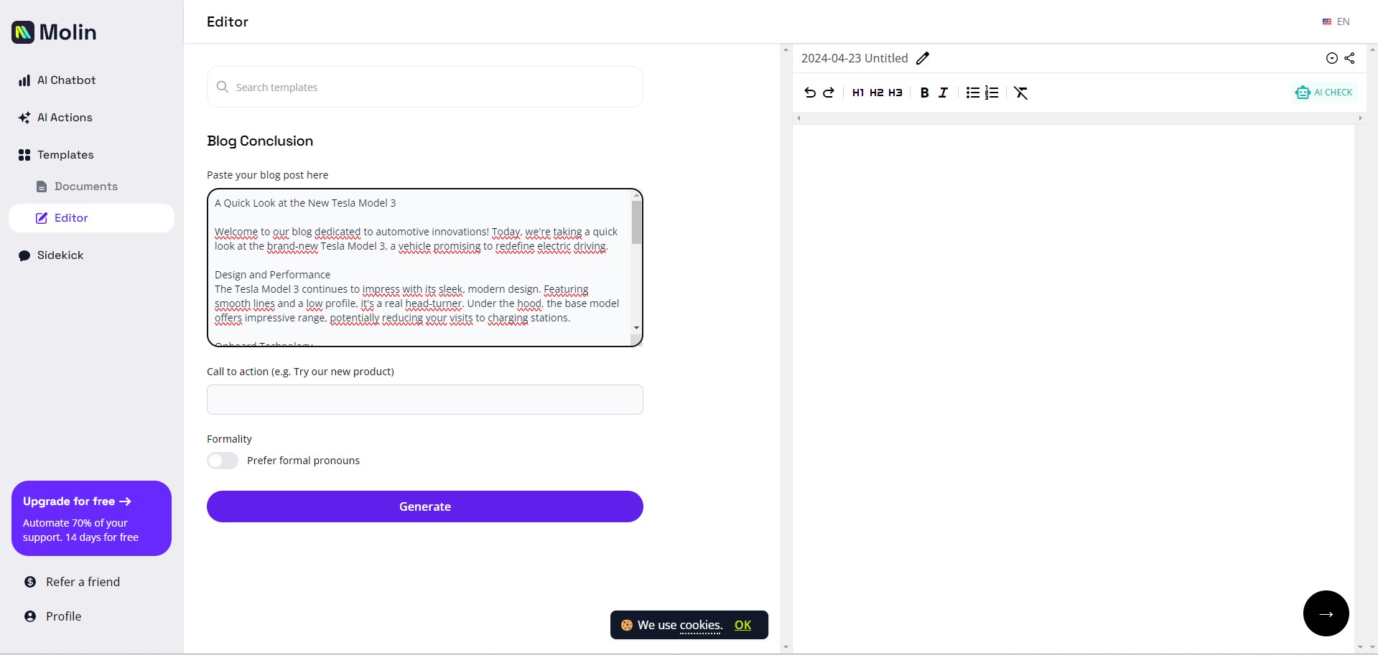Insert a bulleted list

(973, 93)
